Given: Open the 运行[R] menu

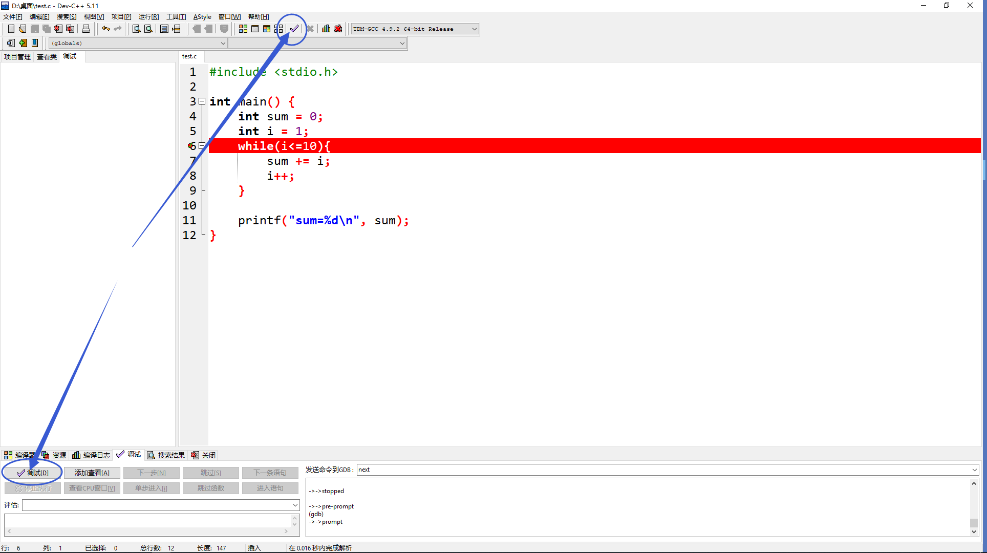Looking at the screenshot, I should (x=148, y=17).
